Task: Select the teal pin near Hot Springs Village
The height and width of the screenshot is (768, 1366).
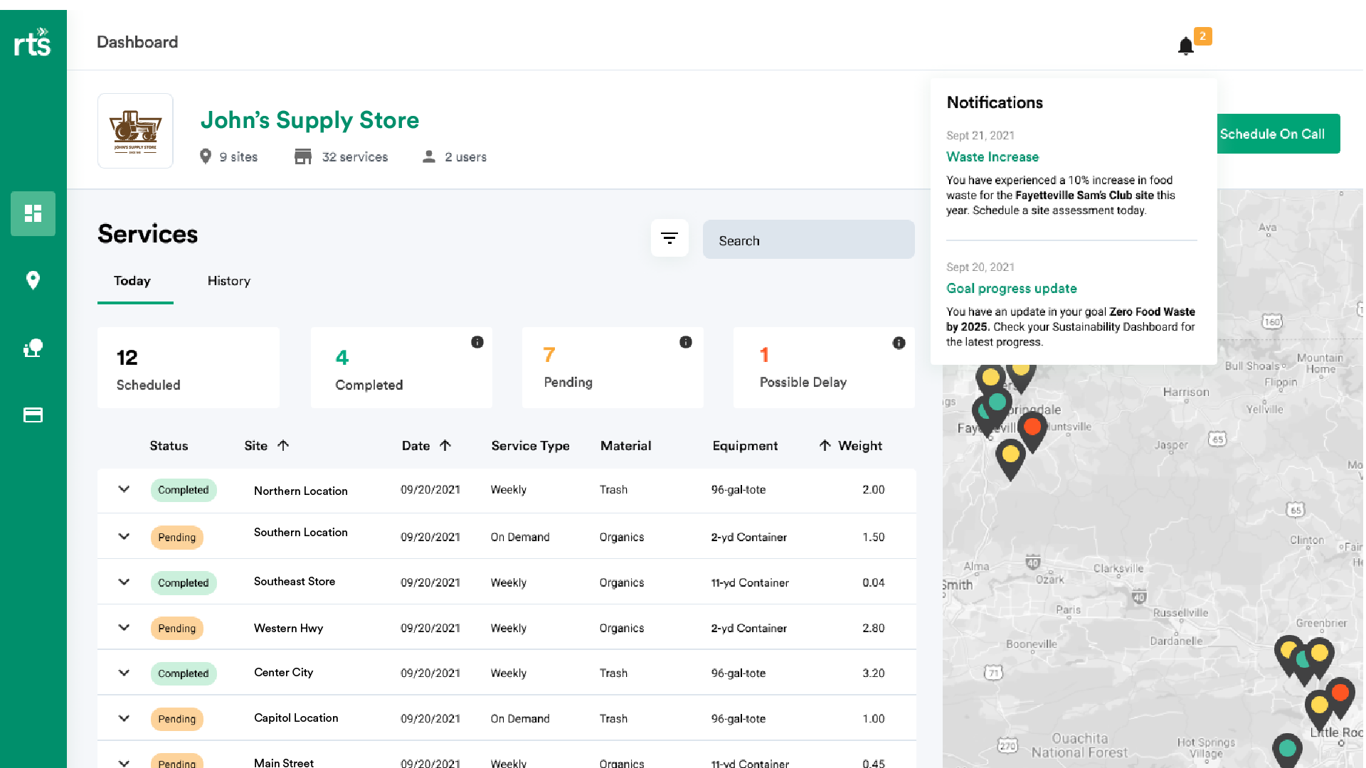Action: [x=1287, y=751]
